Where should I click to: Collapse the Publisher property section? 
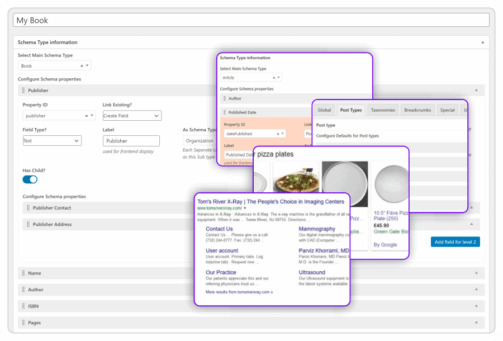pos(476,90)
